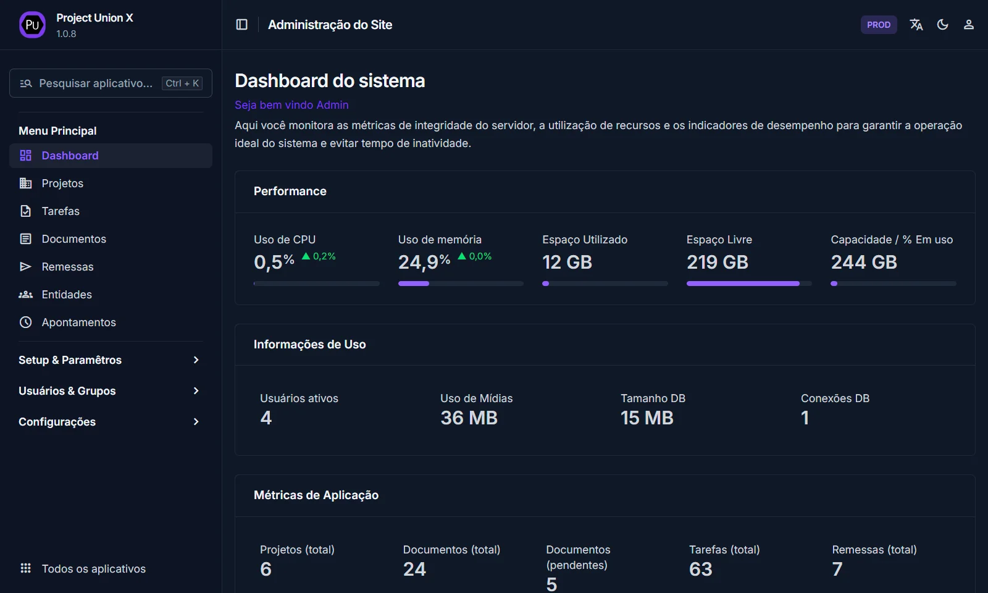
Task: Open the language translation icon
Action: 916,25
